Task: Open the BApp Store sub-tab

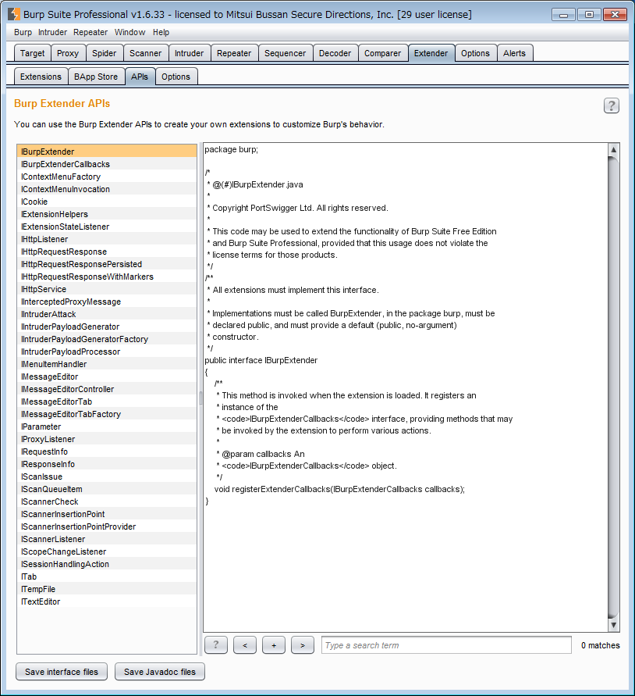Action: click(x=96, y=77)
